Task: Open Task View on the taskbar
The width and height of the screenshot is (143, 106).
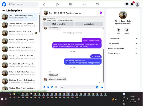Action: (x=6, y=99)
